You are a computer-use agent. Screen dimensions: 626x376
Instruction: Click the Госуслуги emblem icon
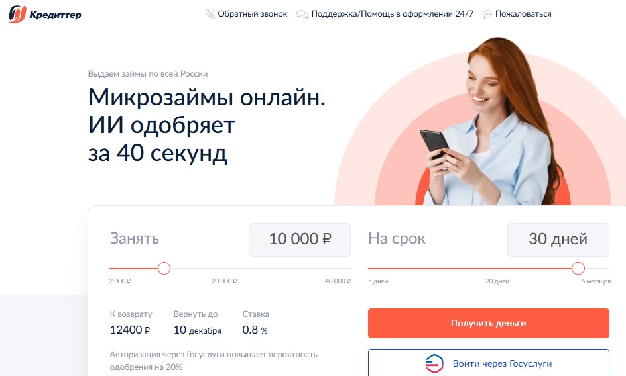434,363
